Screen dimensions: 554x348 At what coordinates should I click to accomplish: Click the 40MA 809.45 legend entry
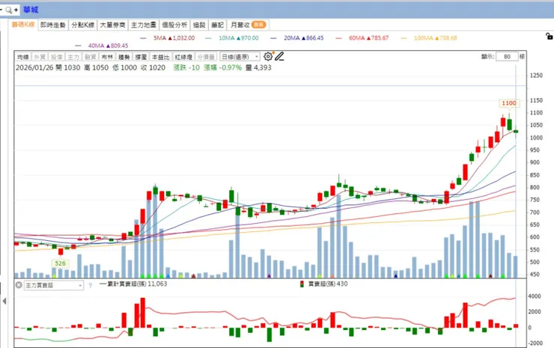[x=102, y=46]
